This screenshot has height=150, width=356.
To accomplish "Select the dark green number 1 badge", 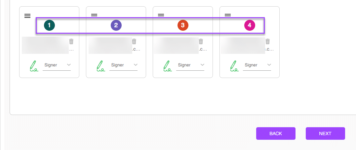I will [50, 25].
